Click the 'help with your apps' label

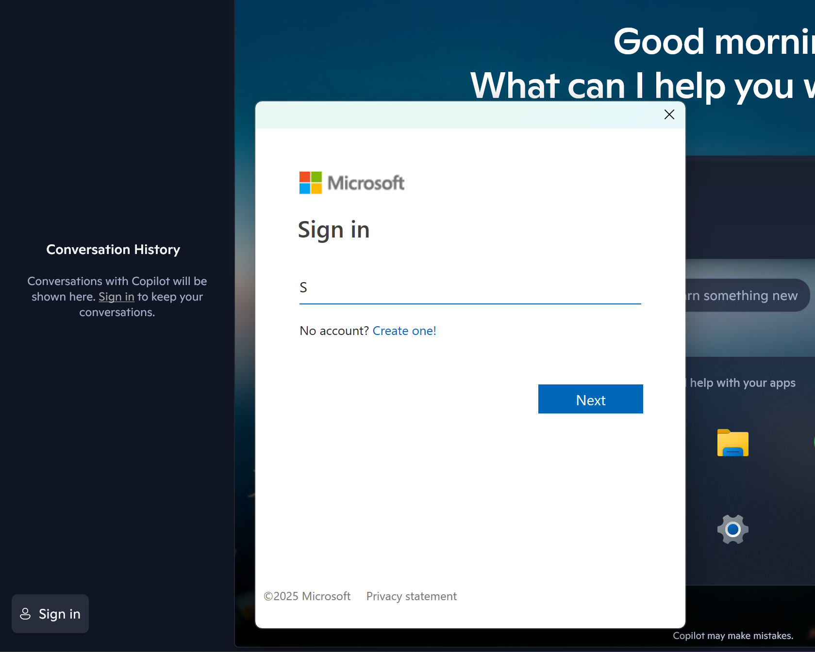[x=743, y=382]
